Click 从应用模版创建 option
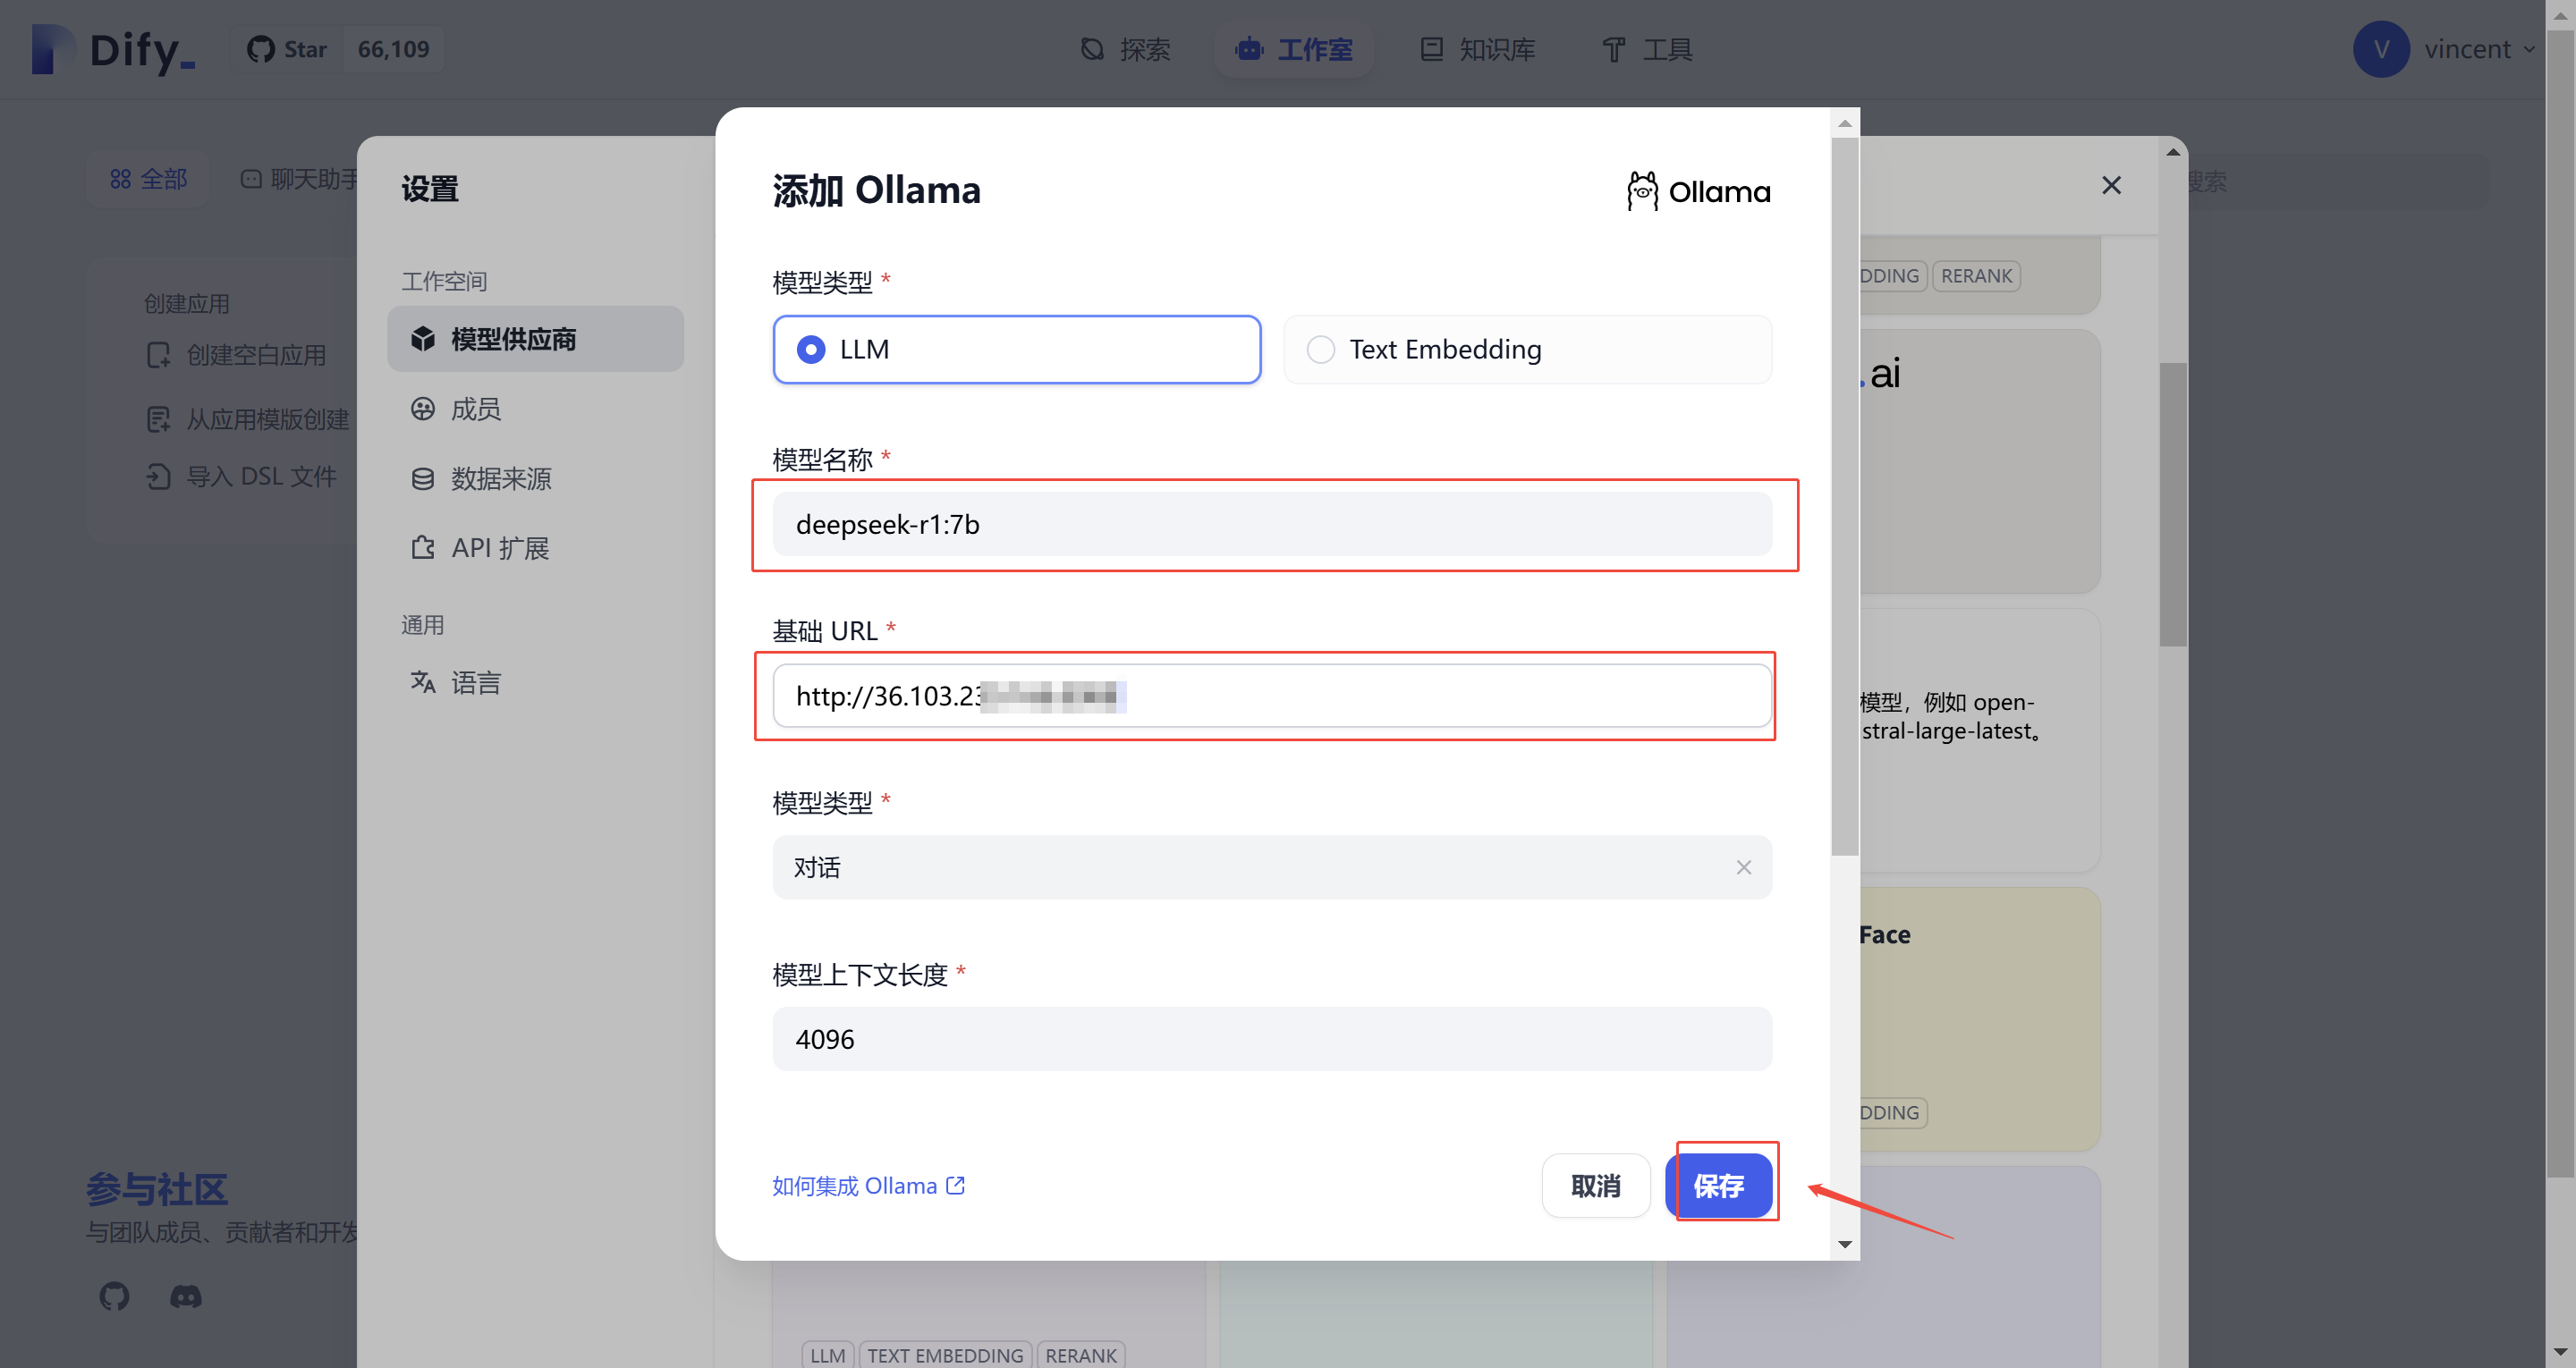This screenshot has width=2576, height=1368. click(248, 419)
